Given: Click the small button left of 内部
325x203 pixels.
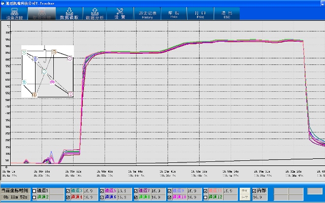Looking at the screenshot, I should tap(244, 193).
